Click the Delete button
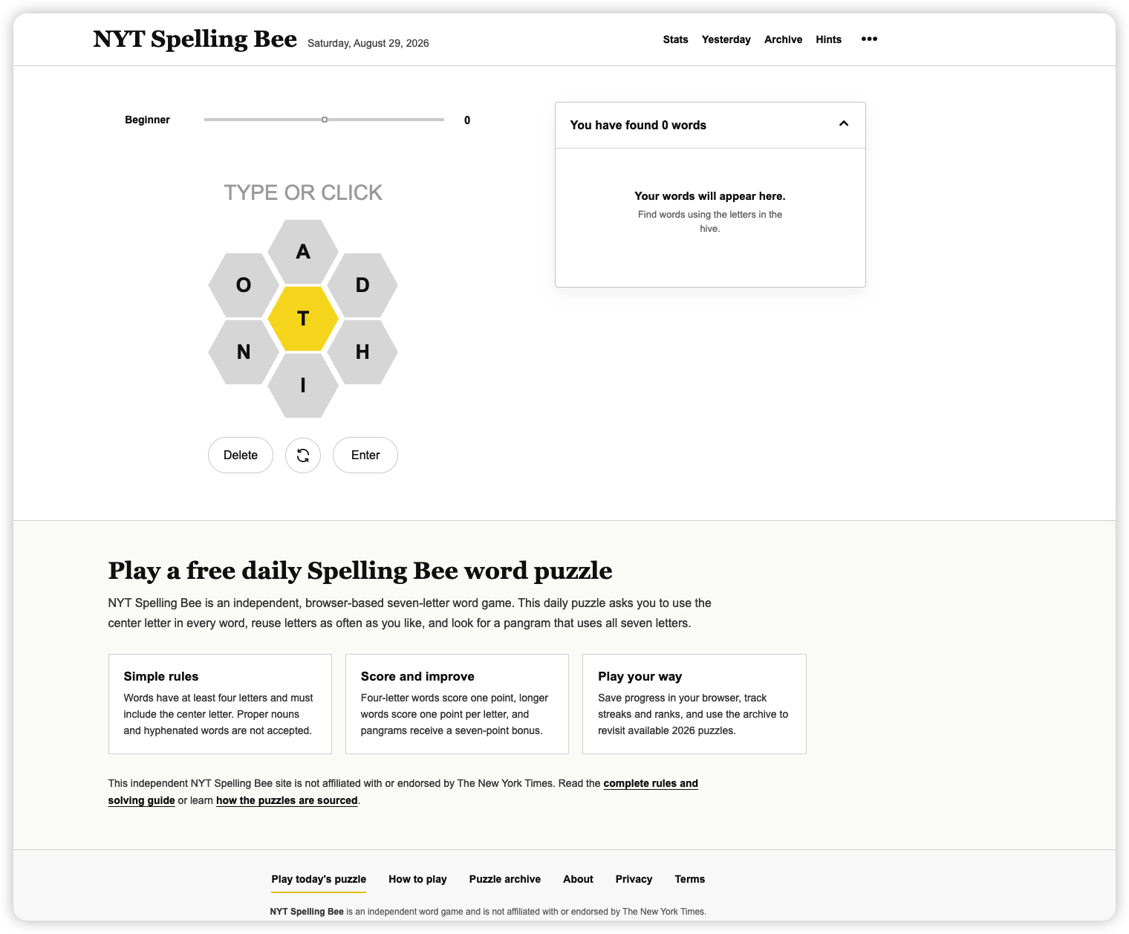 (x=241, y=455)
